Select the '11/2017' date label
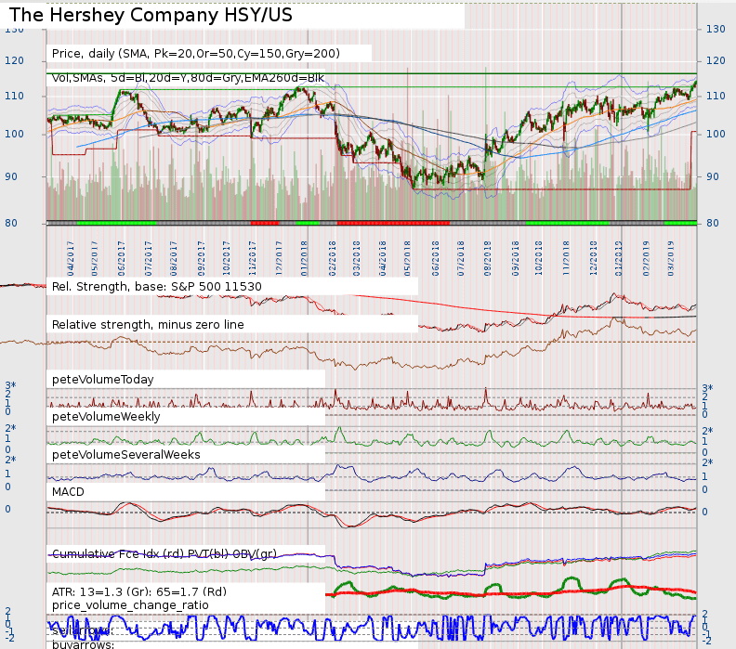This screenshot has width=736, height=649. (253, 258)
